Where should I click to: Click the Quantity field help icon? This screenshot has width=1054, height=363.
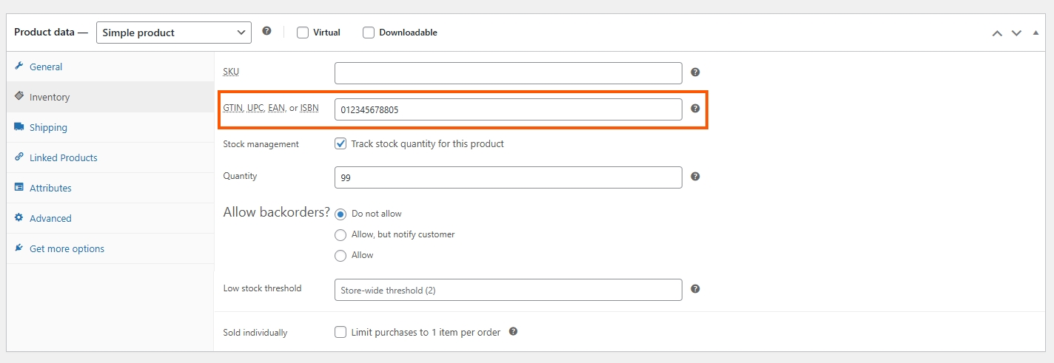695,177
